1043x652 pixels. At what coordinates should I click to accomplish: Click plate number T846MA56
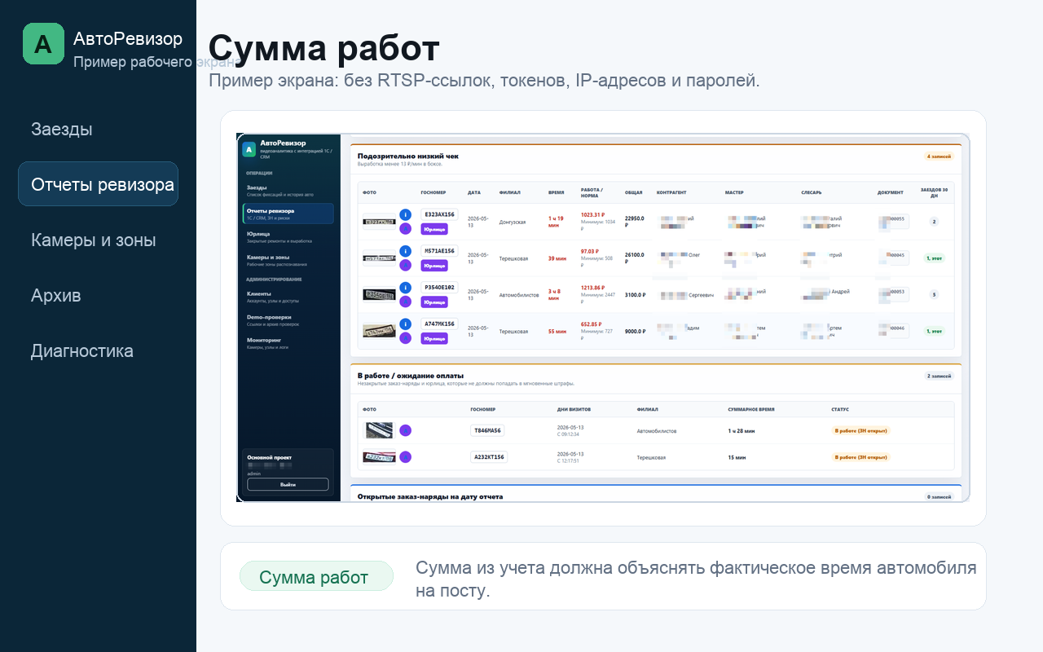(x=488, y=430)
